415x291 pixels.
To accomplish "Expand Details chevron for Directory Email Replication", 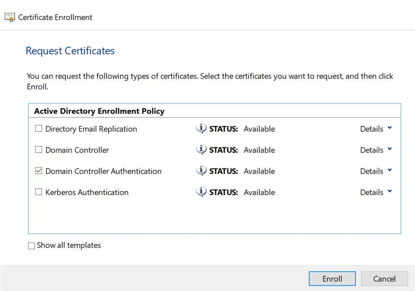I will coord(390,128).
